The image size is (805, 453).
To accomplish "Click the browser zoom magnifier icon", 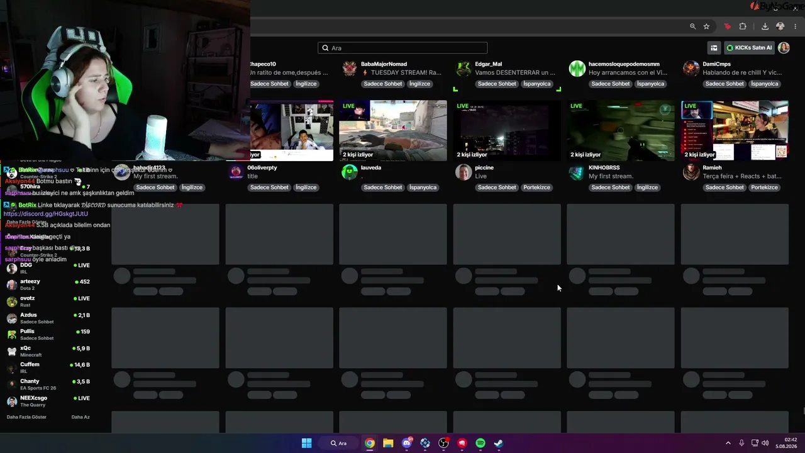I will 693,26.
